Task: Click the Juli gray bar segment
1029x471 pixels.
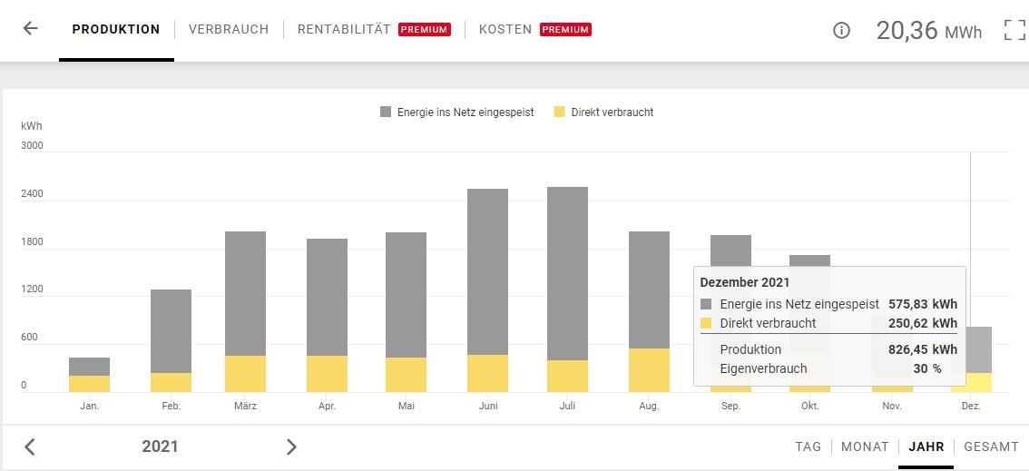Action: click(x=567, y=273)
